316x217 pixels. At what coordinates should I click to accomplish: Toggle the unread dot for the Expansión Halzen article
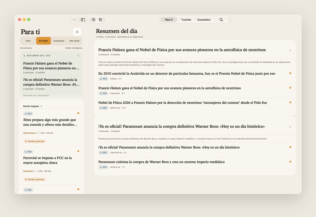coord(290,88)
